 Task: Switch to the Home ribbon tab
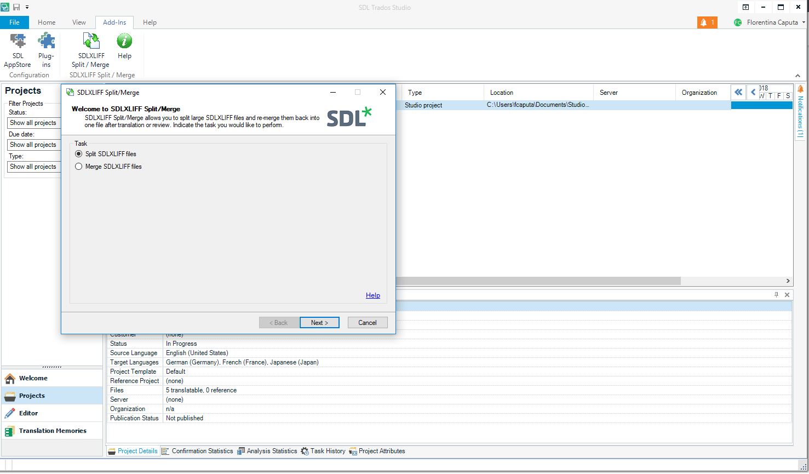coord(47,22)
